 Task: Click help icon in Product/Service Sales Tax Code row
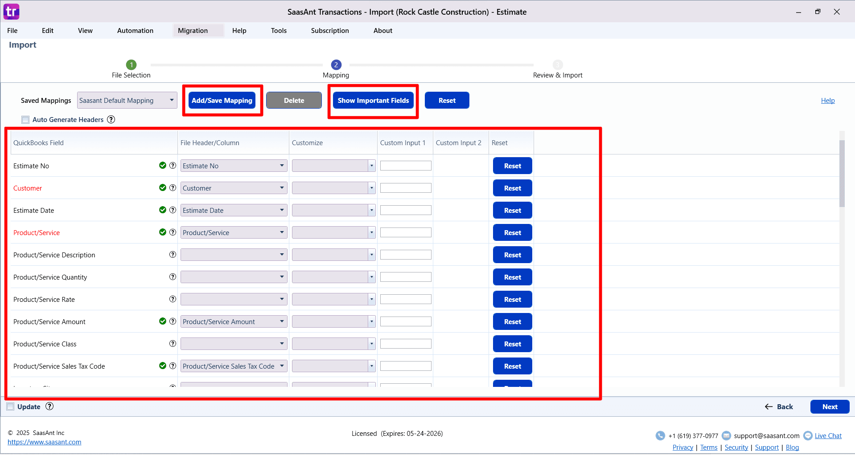(173, 366)
